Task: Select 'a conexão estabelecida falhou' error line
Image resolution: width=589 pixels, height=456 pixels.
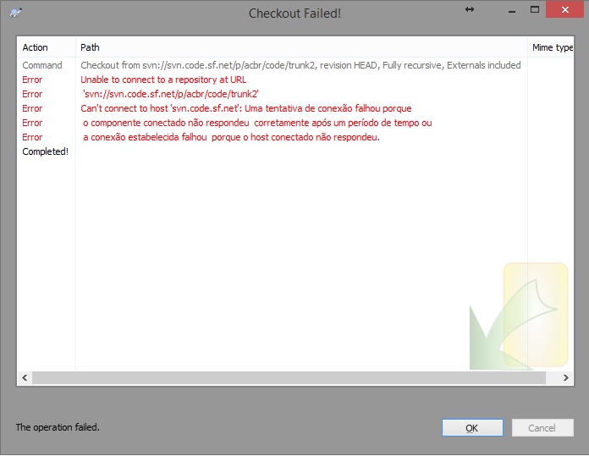Action: (231, 137)
